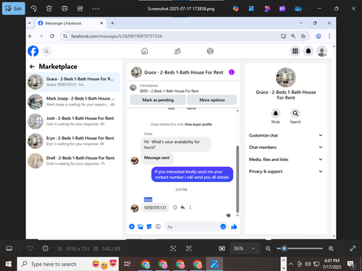Print the screenshot via printer icon
This screenshot has height=271, width=362.
[x=64, y=9]
